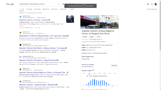Open Akşenler Otomotiv Özel Servis Foursquare result

click(43, 48)
